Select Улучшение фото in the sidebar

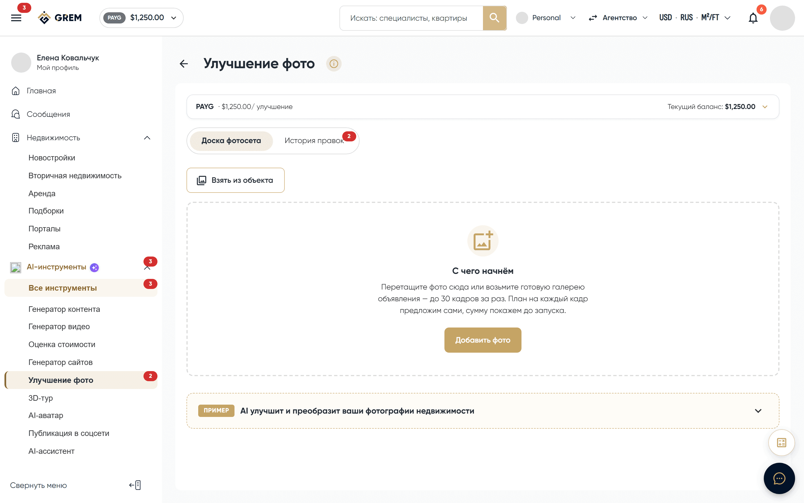pyautogui.click(x=81, y=380)
